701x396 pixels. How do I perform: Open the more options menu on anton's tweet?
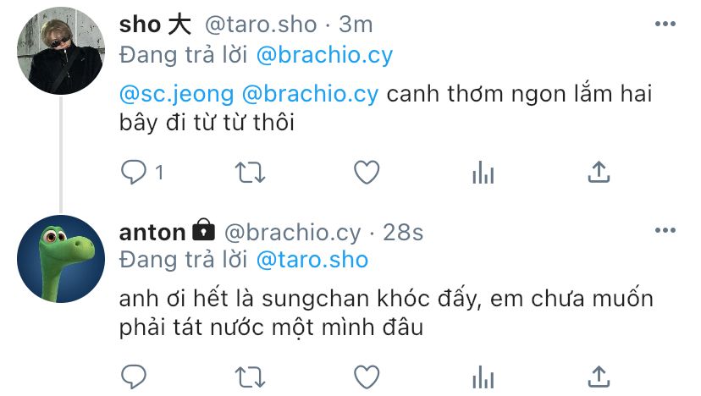pyautogui.click(x=665, y=230)
